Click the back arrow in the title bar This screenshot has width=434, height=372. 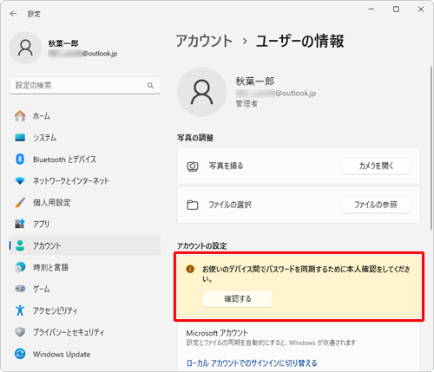(13, 14)
